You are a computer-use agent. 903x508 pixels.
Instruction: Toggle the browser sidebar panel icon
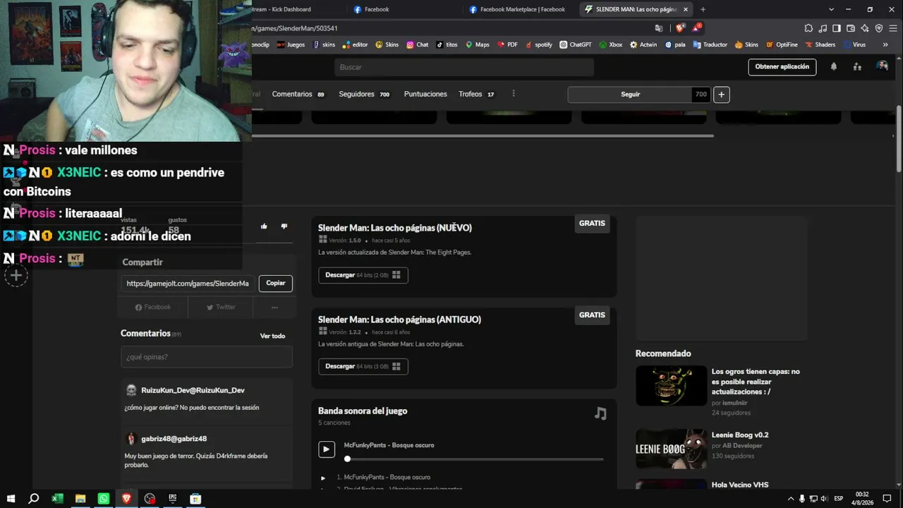[837, 28]
